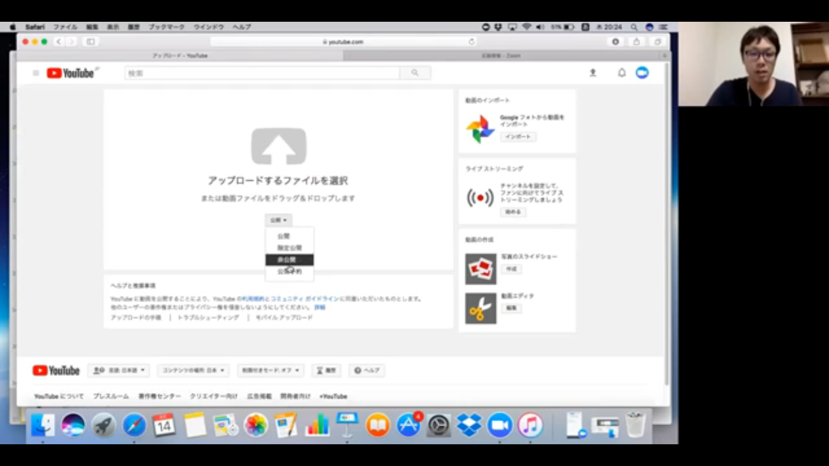
Task: Click the large upload arrow graphic
Action: click(278, 146)
